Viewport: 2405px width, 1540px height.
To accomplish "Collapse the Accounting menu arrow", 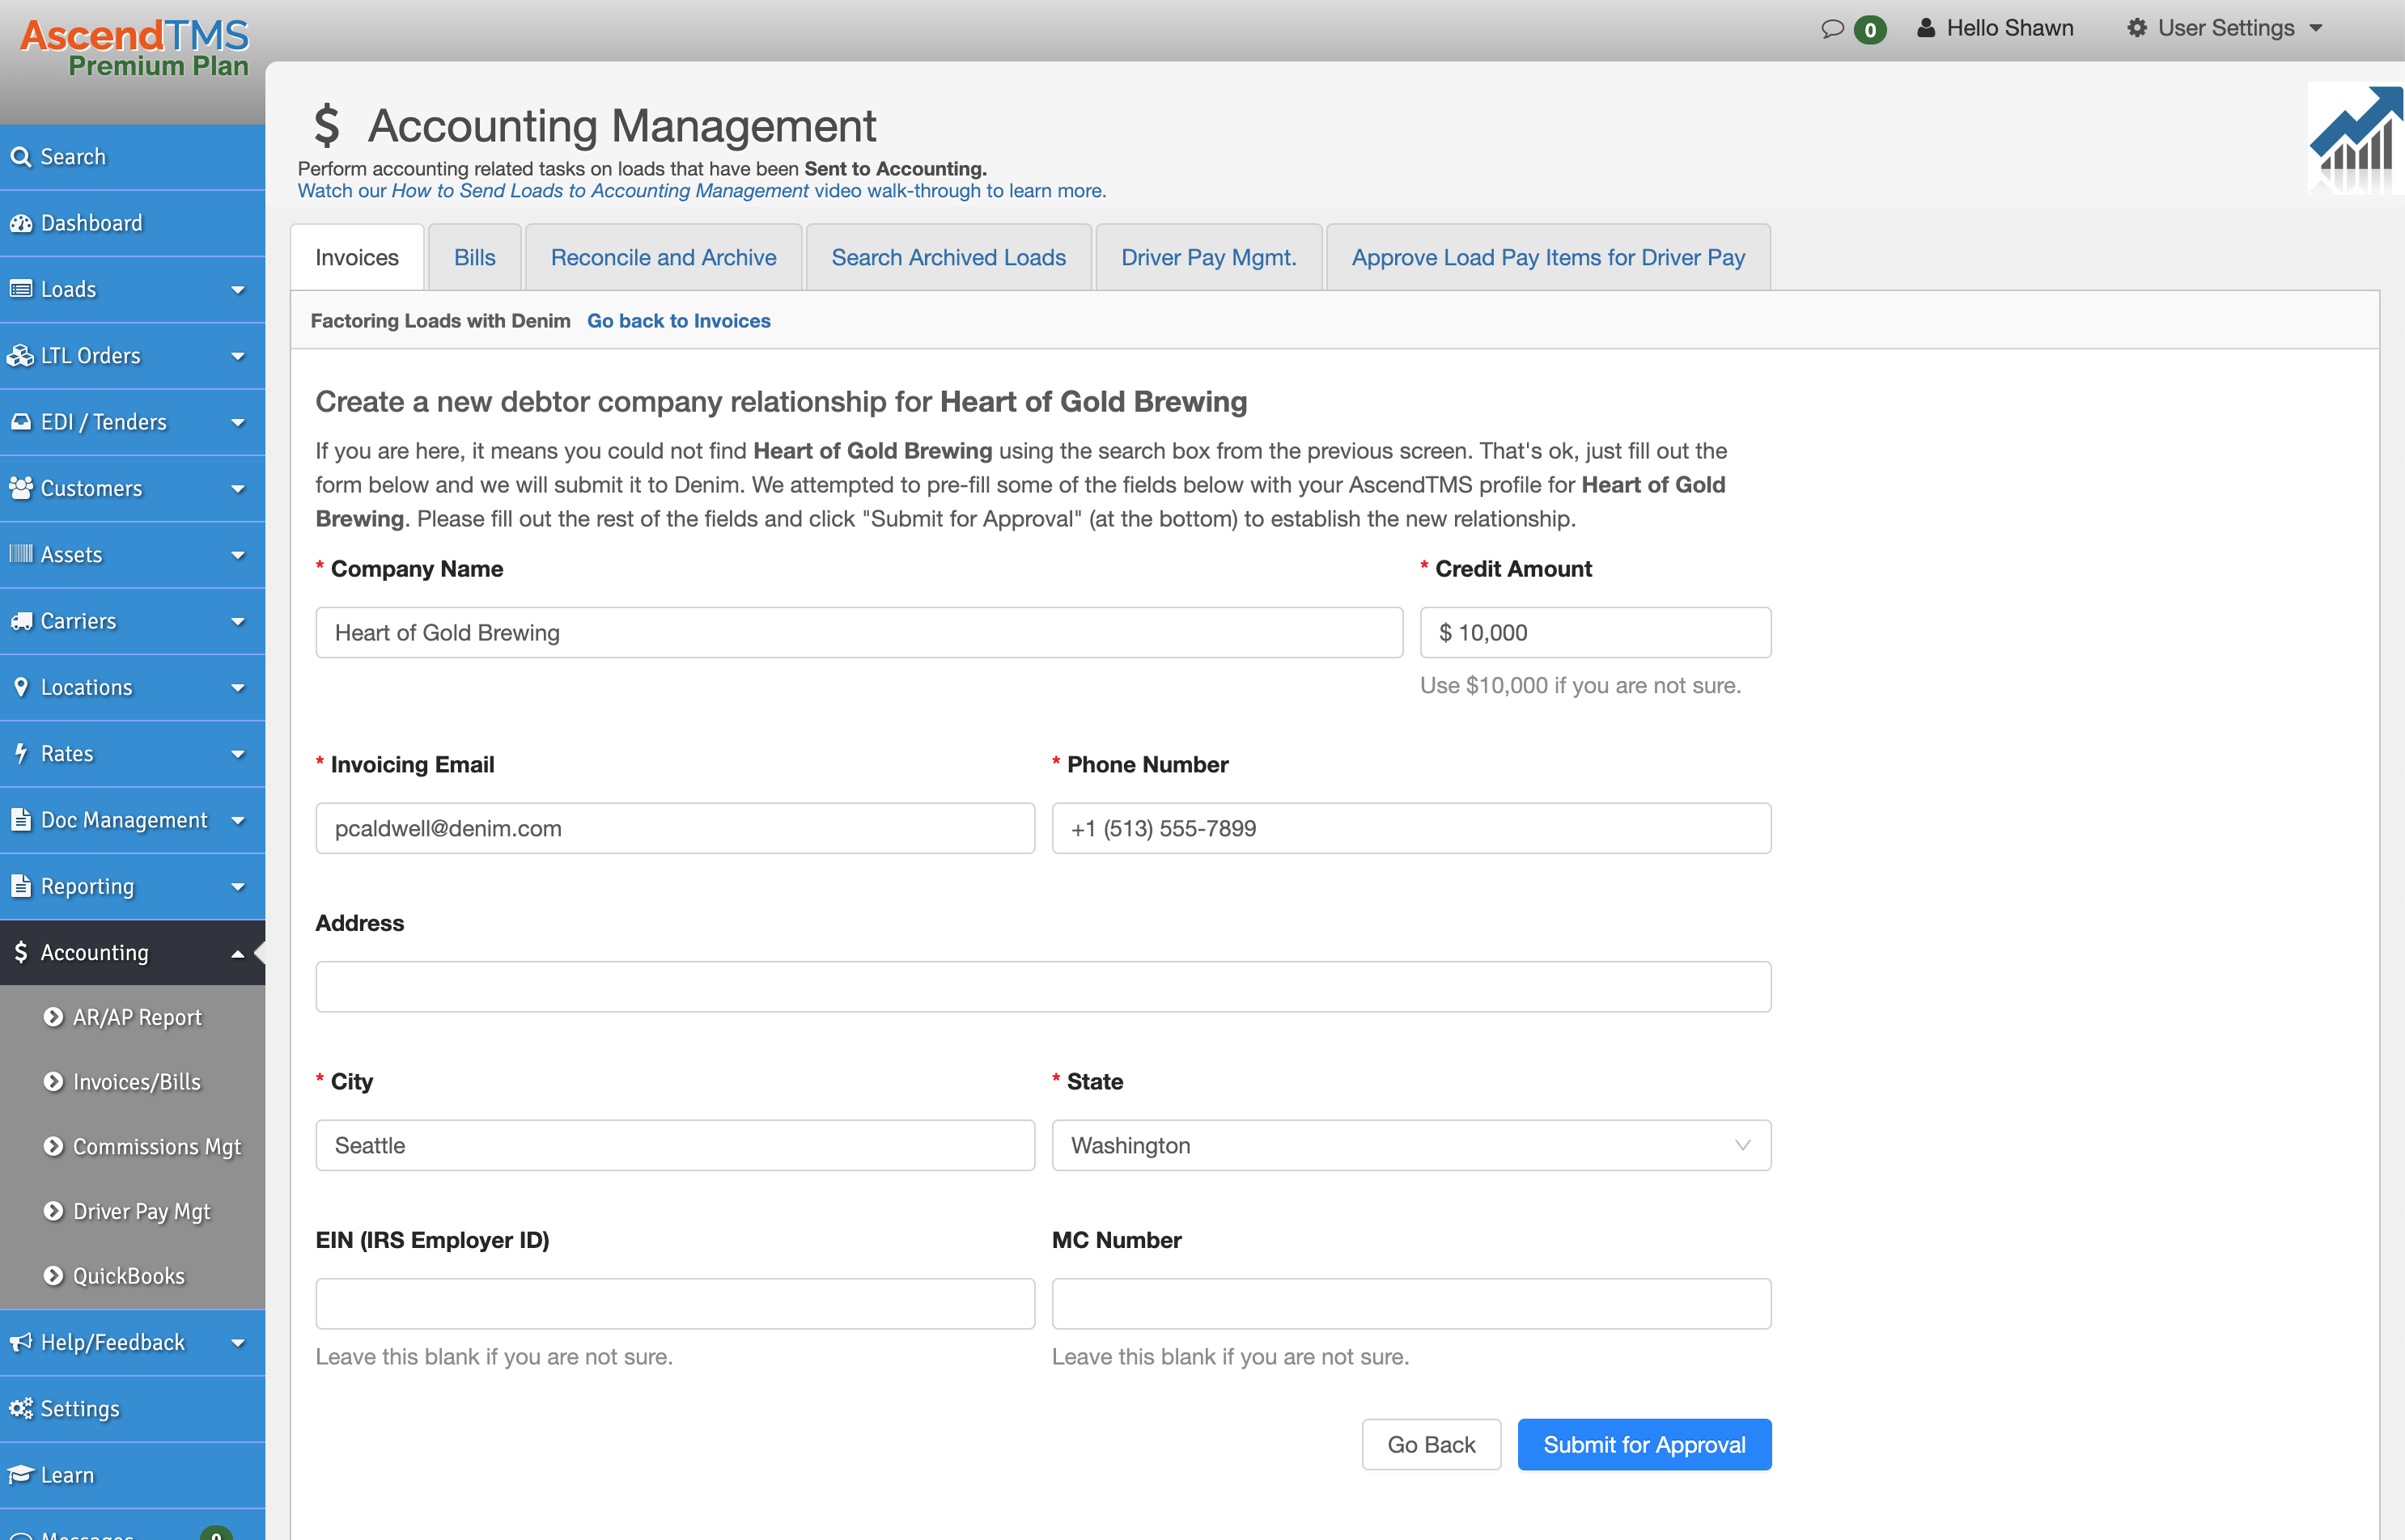I will click(238, 953).
